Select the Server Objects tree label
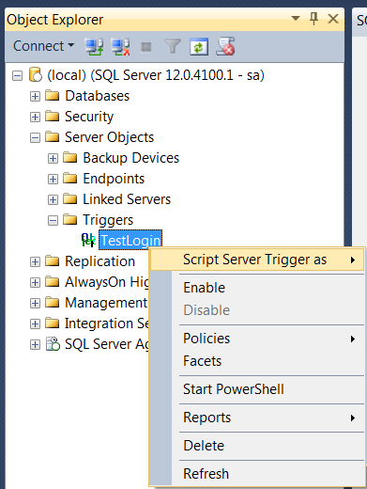This screenshot has height=489, width=367. click(x=110, y=137)
